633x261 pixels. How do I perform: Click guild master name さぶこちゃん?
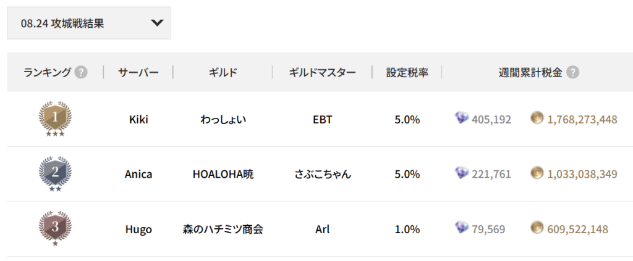coord(322,174)
